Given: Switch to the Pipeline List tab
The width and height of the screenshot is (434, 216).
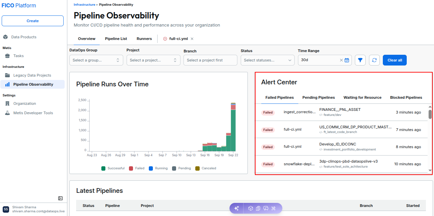Looking at the screenshot, I should (116, 39).
